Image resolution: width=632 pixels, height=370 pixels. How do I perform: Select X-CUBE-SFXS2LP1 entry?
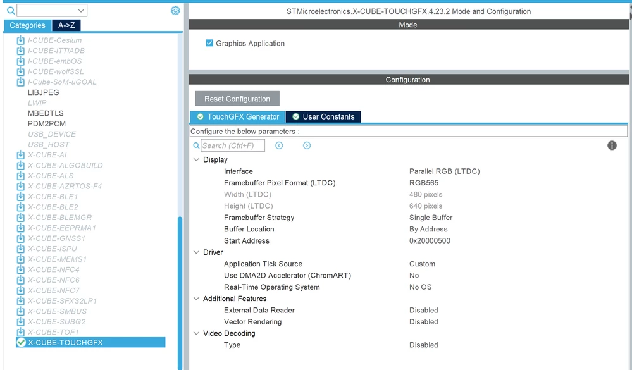tap(62, 301)
